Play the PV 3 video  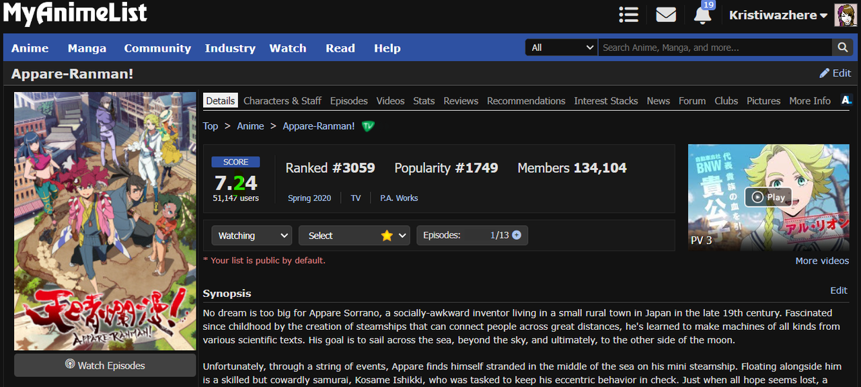click(x=768, y=197)
